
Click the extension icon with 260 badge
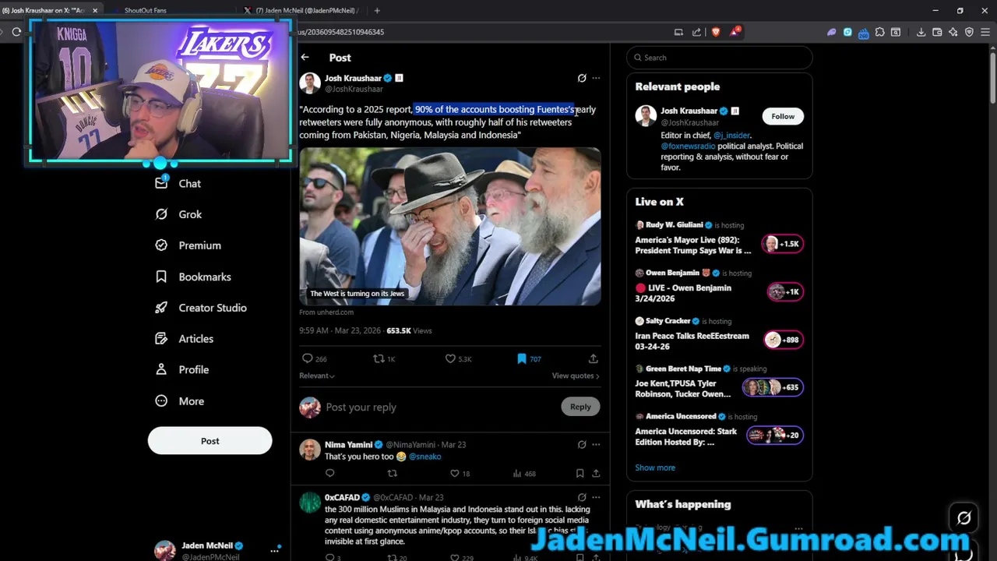863,33
